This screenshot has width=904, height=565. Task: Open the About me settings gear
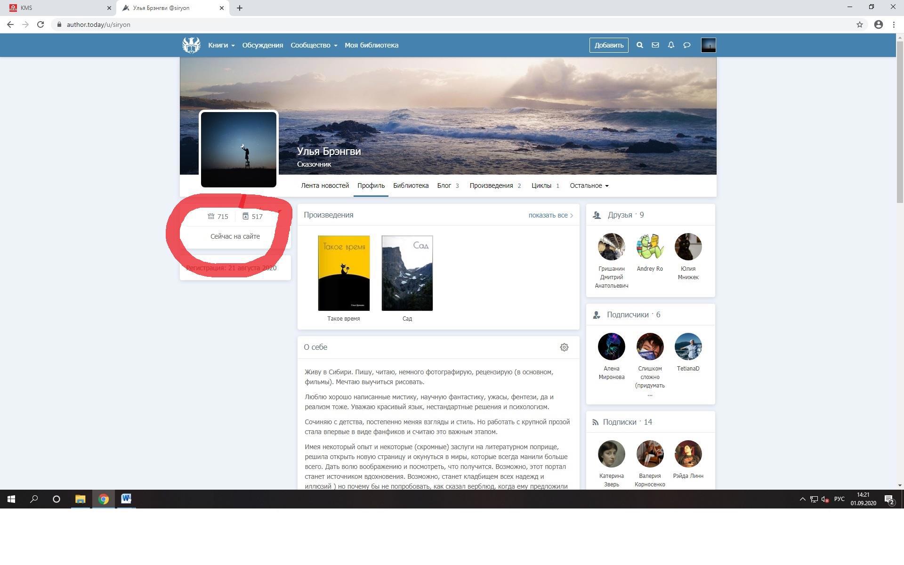tap(564, 347)
